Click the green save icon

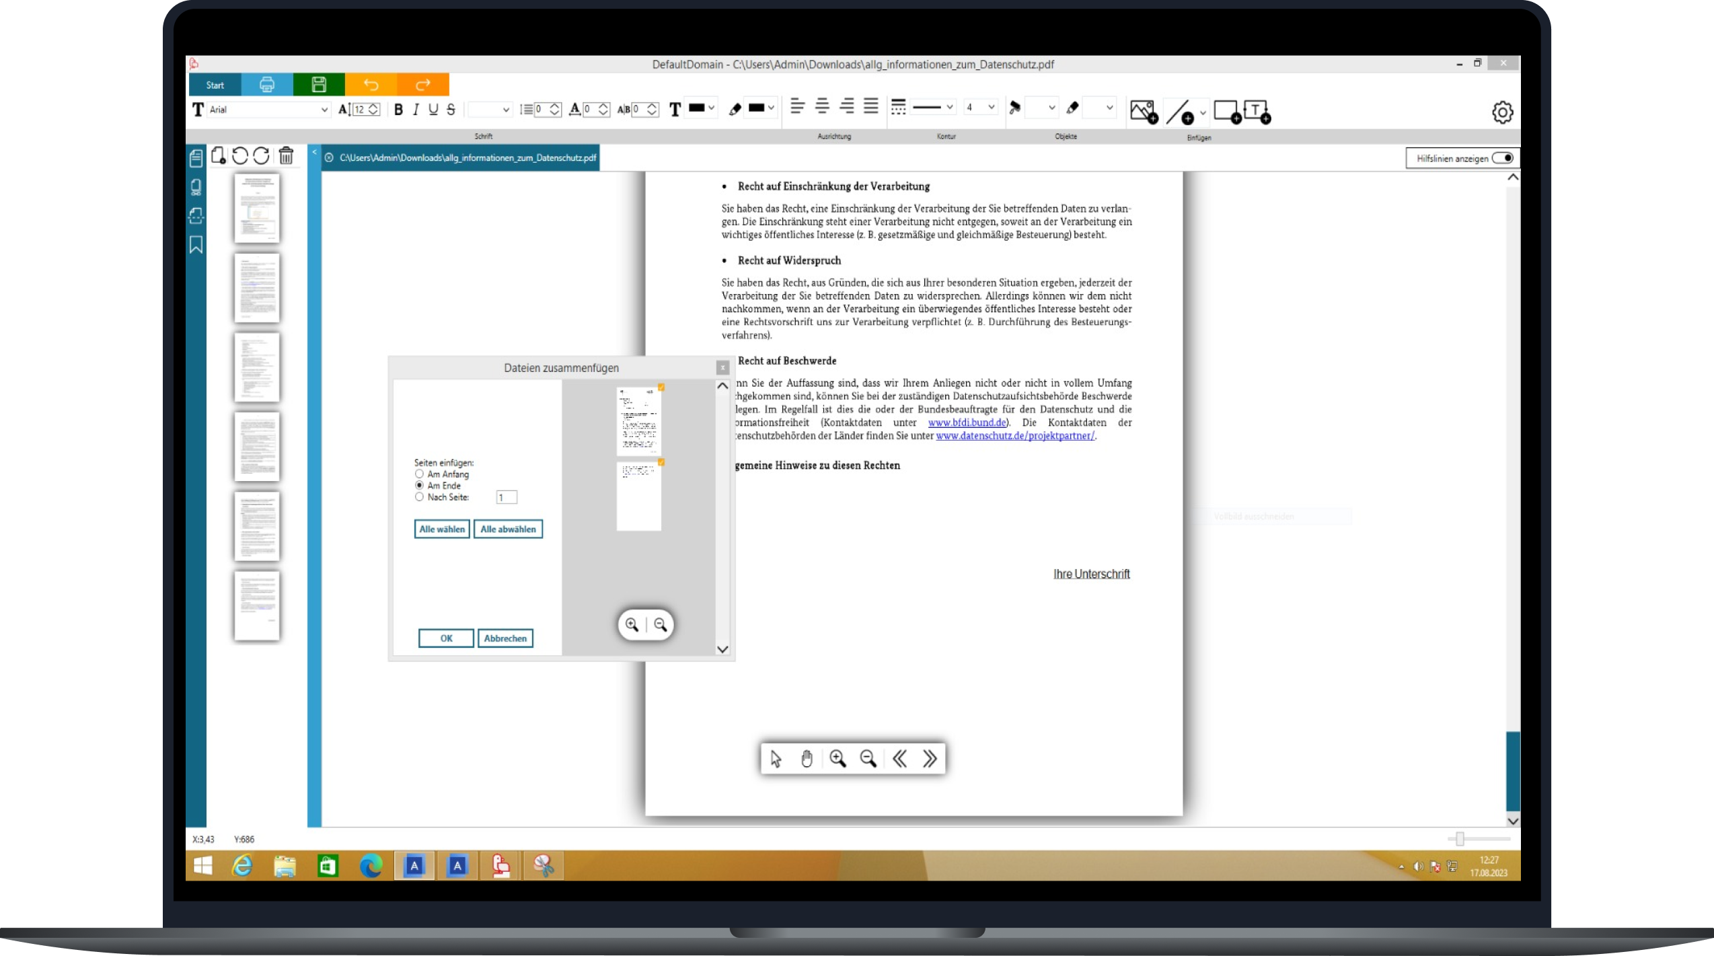(319, 85)
